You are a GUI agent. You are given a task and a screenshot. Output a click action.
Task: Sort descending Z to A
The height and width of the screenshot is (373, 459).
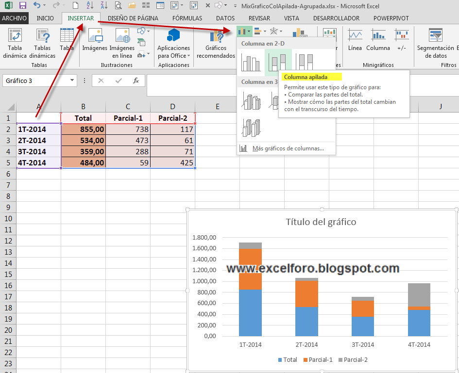104,5
